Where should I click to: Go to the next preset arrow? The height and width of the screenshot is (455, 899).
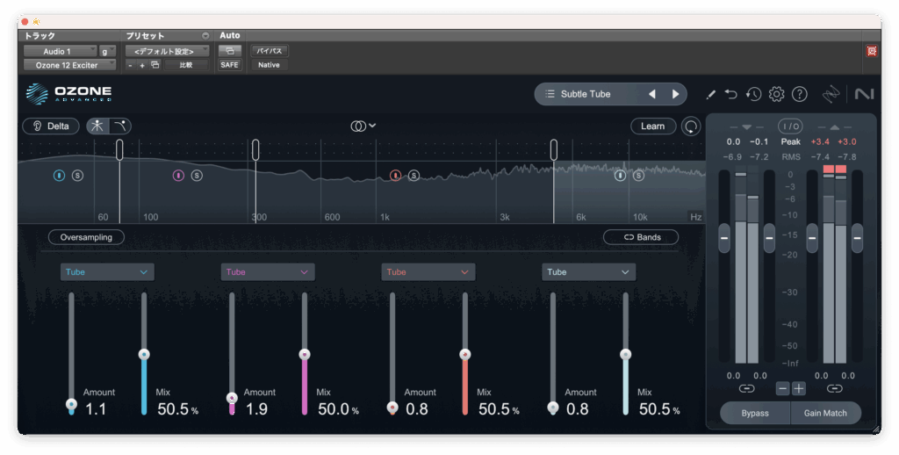coord(676,94)
